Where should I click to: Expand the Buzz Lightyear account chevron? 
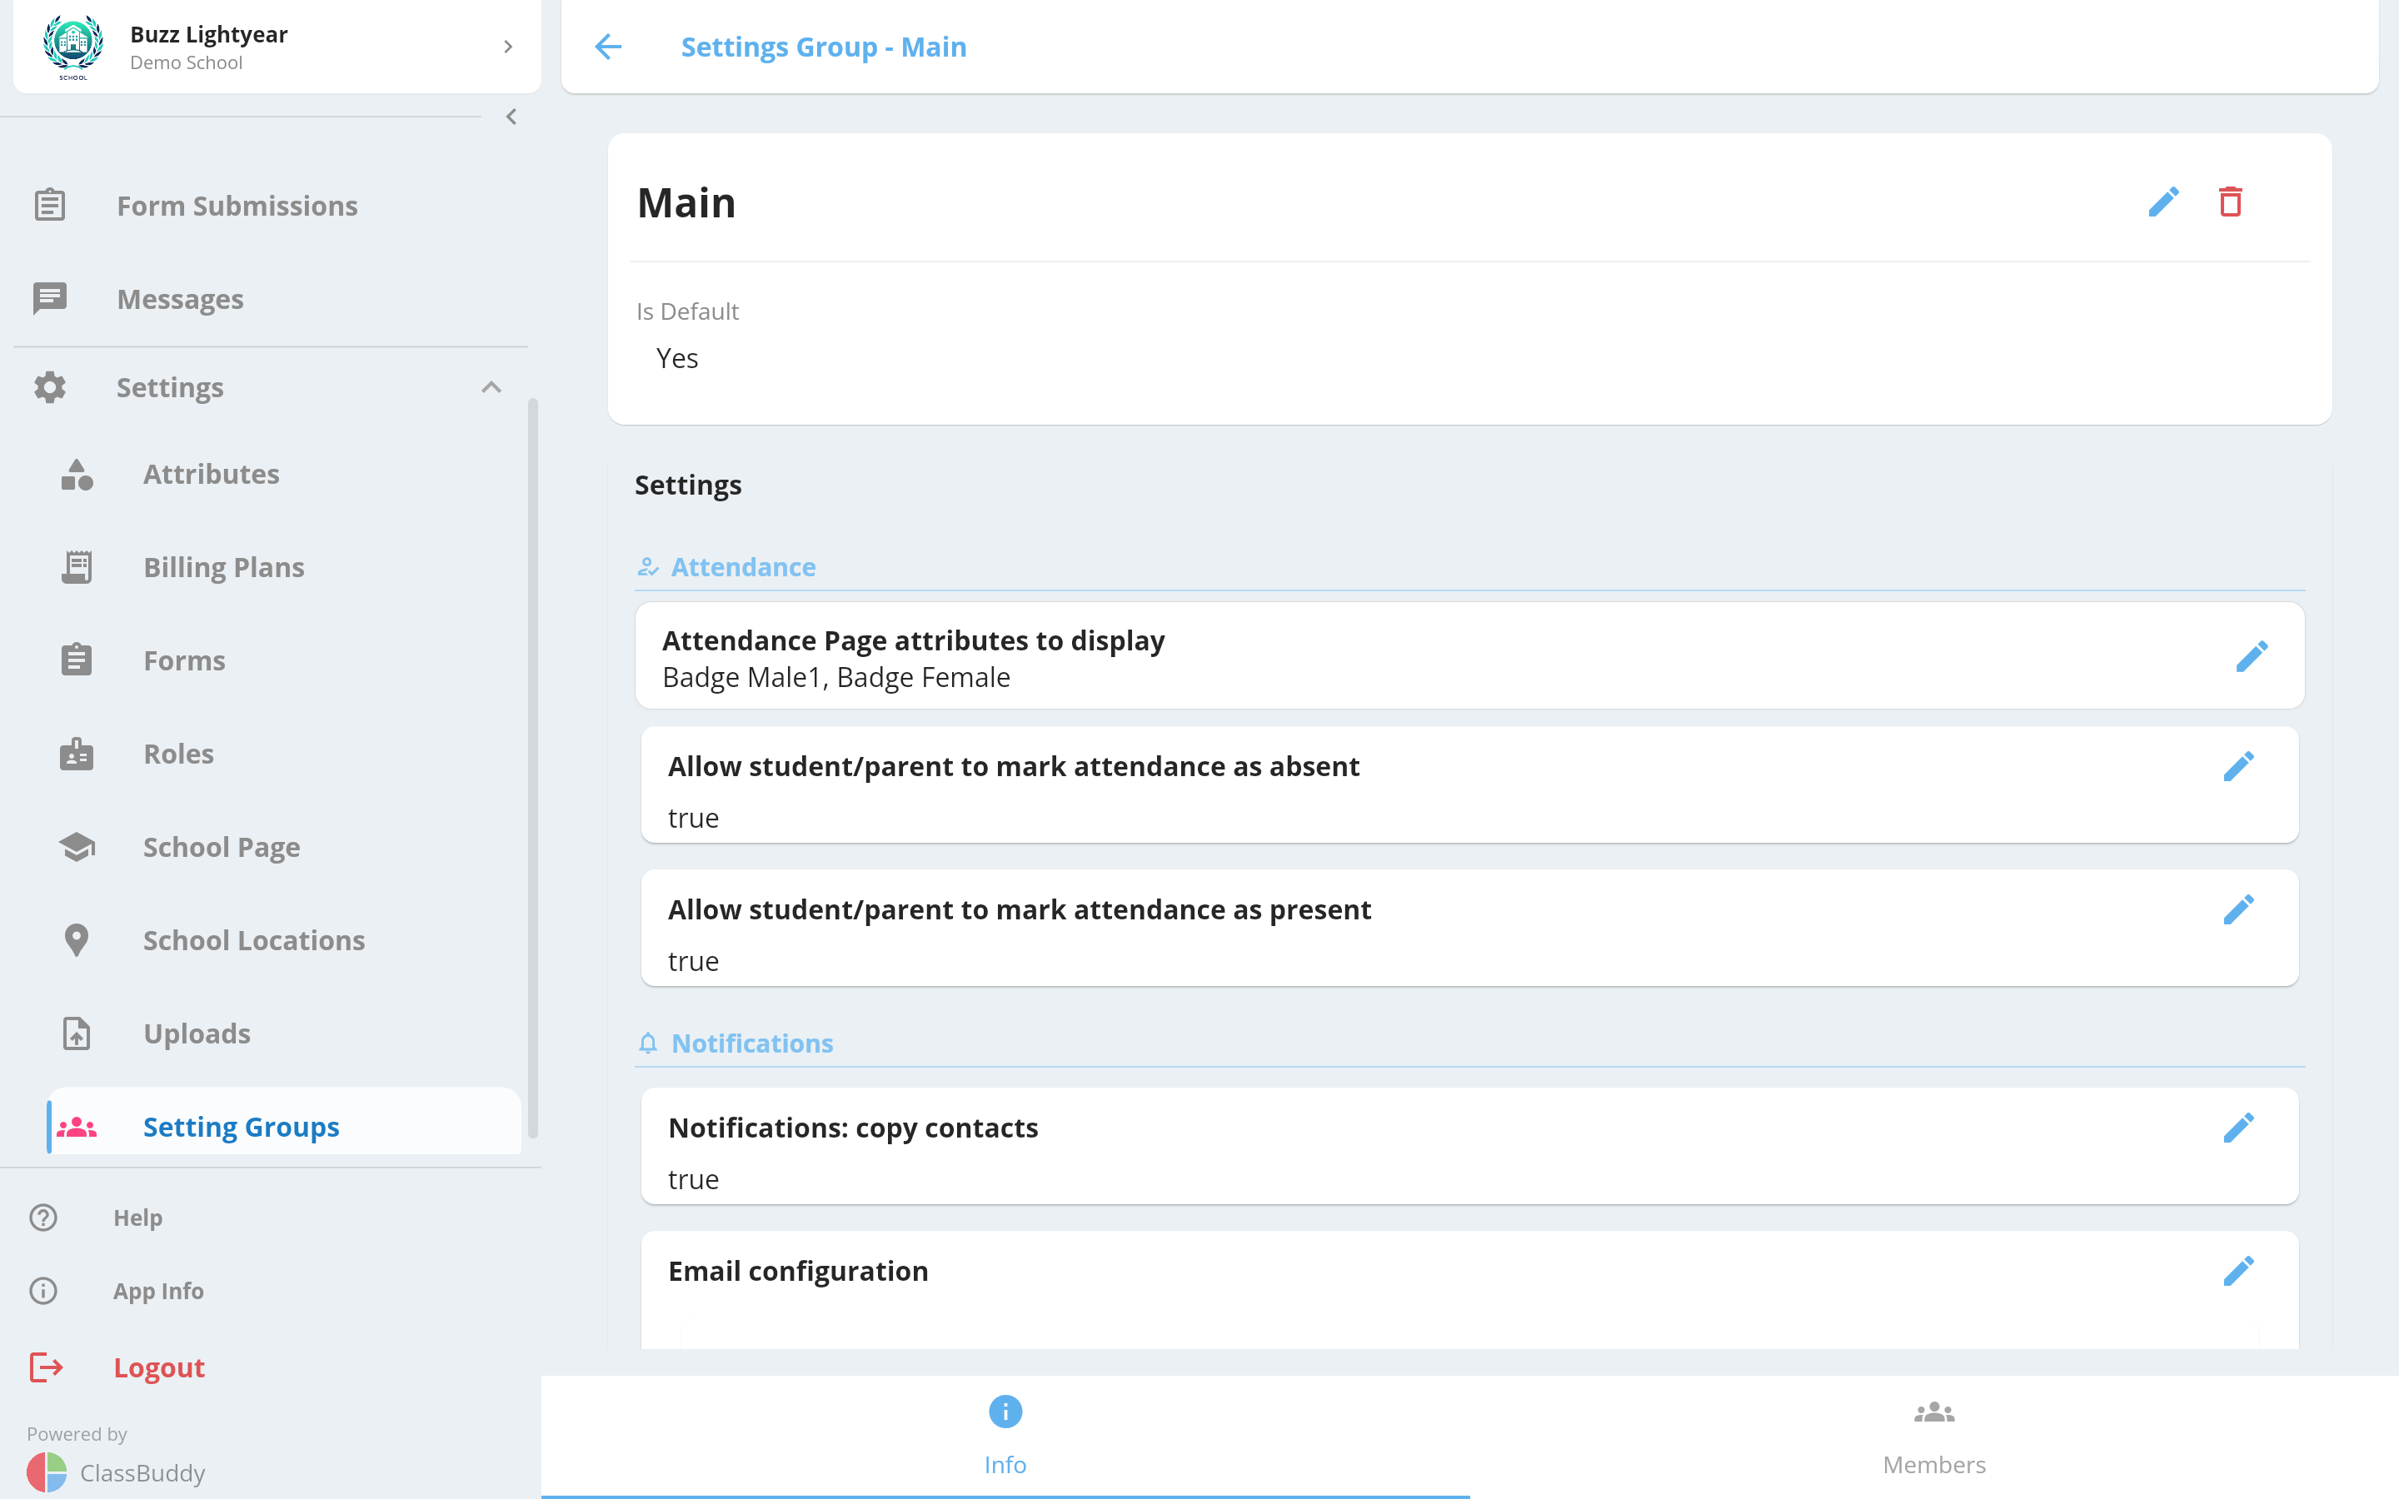point(507,47)
